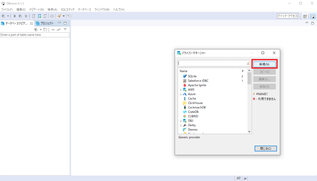The image size is (317, 181).
Task: Click the DBeaver perspective icon at top right
Action: (x=313, y=16)
